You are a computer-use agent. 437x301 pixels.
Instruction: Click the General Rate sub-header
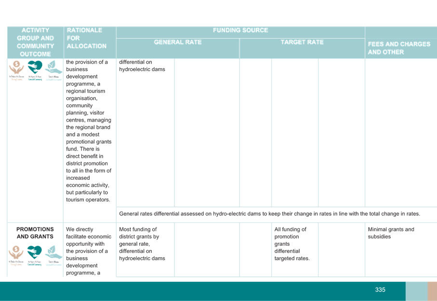click(x=177, y=42)
